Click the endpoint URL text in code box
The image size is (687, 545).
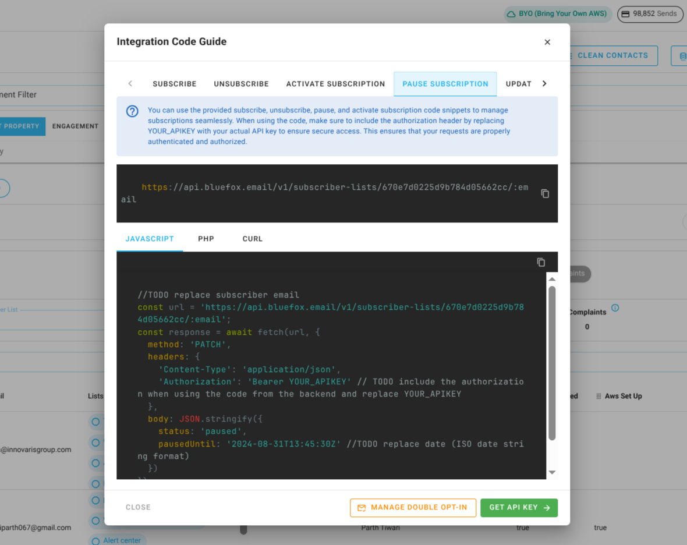[325, 193]
